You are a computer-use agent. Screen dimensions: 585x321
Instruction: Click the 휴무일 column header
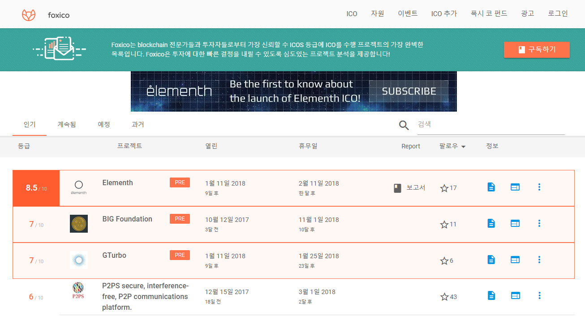[308, 146]
